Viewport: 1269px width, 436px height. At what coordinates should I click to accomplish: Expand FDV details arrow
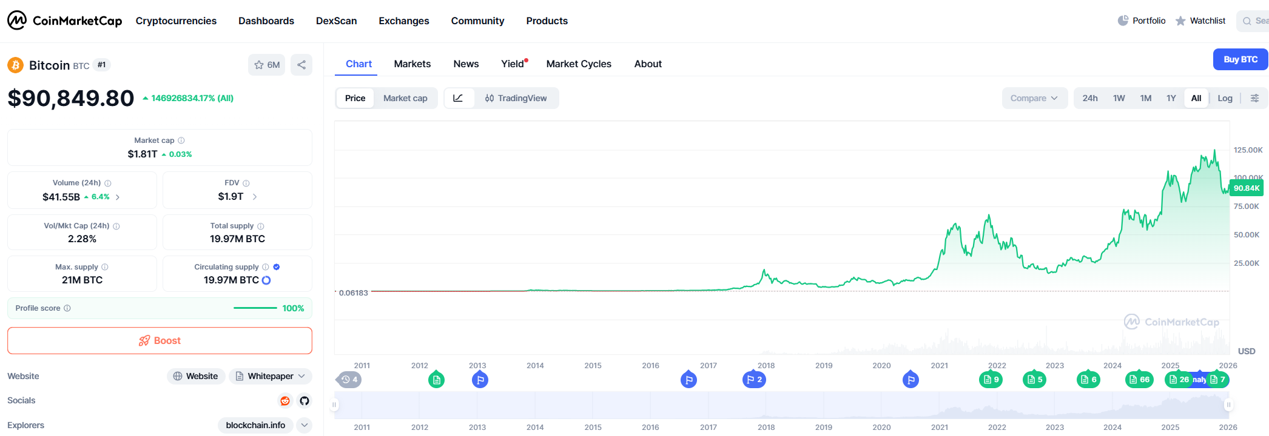(255, 197)
